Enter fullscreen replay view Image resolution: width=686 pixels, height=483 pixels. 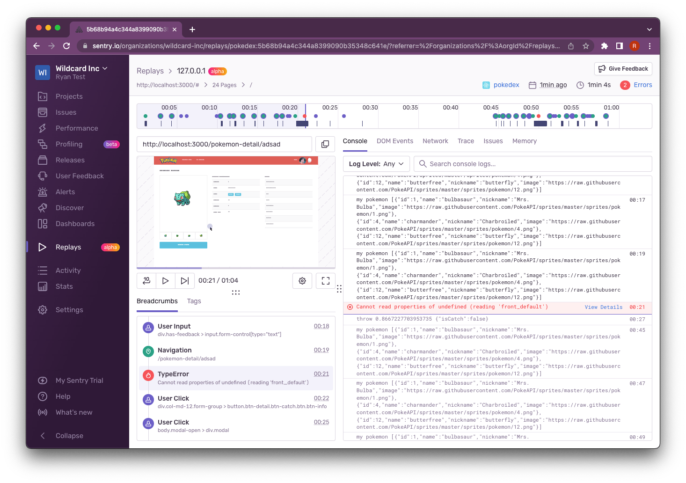point(326,281)
